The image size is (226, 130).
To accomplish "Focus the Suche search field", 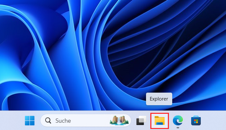I will [x=86, y=120].
